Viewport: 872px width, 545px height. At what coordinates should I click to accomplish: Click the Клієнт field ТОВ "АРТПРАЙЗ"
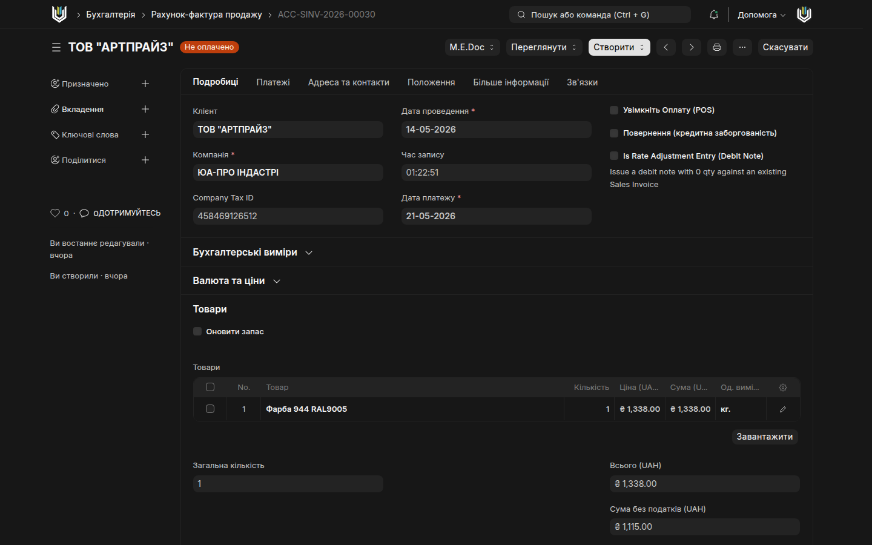[x=288, y=130]
